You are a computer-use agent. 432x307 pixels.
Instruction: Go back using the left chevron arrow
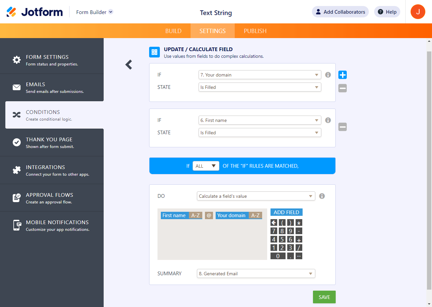pyautogui.click(x=129, y=65)
